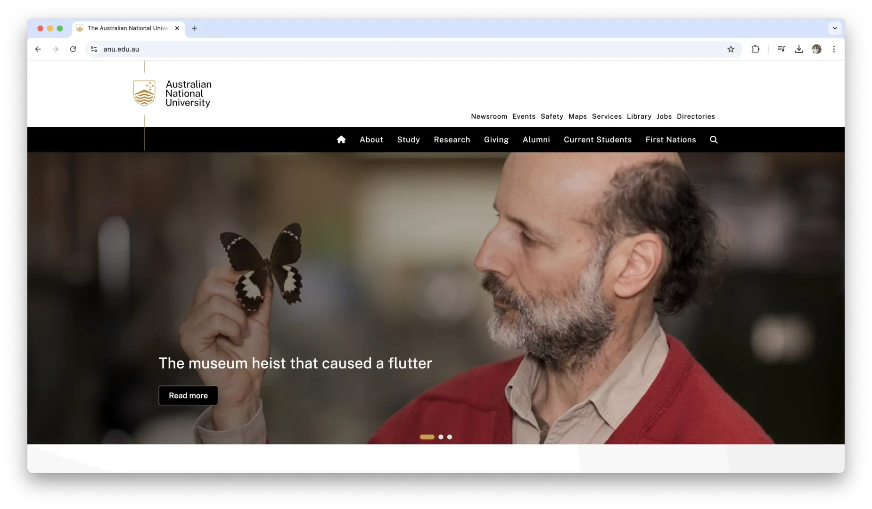872x509 pixels.
Task: Select the first carousel slide indicator
Action: click(427, 437)
